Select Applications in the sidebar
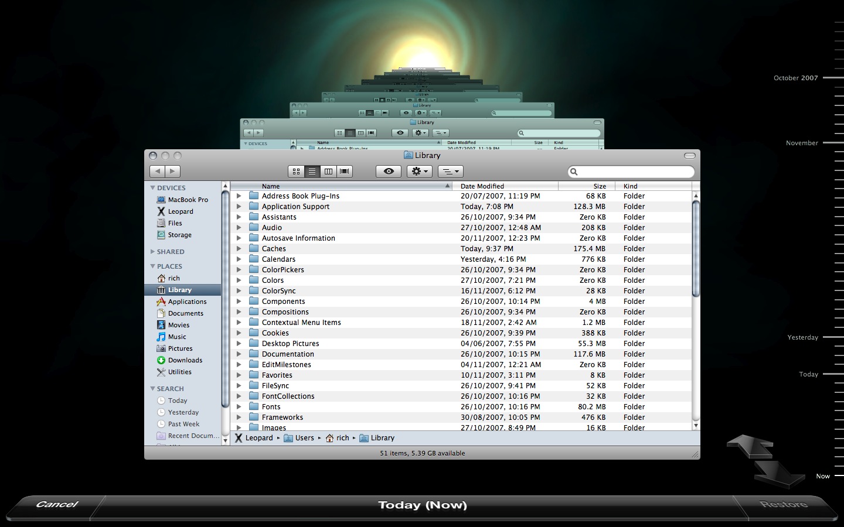Viewport: 844px width, 527px height. (187, 302)
